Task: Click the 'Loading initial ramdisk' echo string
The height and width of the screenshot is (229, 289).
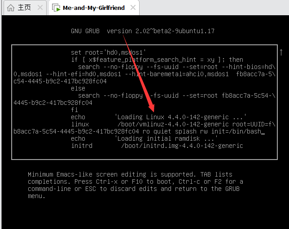Action: pos(166,138)
